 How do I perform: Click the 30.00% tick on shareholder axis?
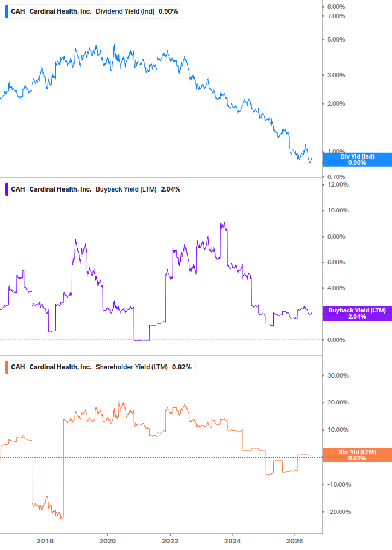tap(338, 375)
